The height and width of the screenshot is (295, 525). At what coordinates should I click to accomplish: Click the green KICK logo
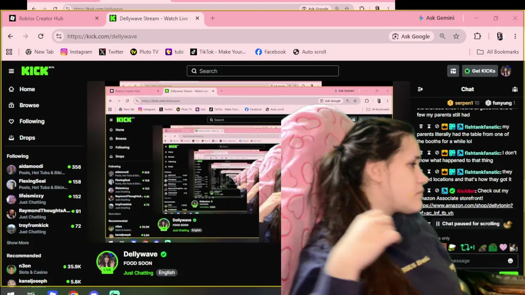coord(37,71)
